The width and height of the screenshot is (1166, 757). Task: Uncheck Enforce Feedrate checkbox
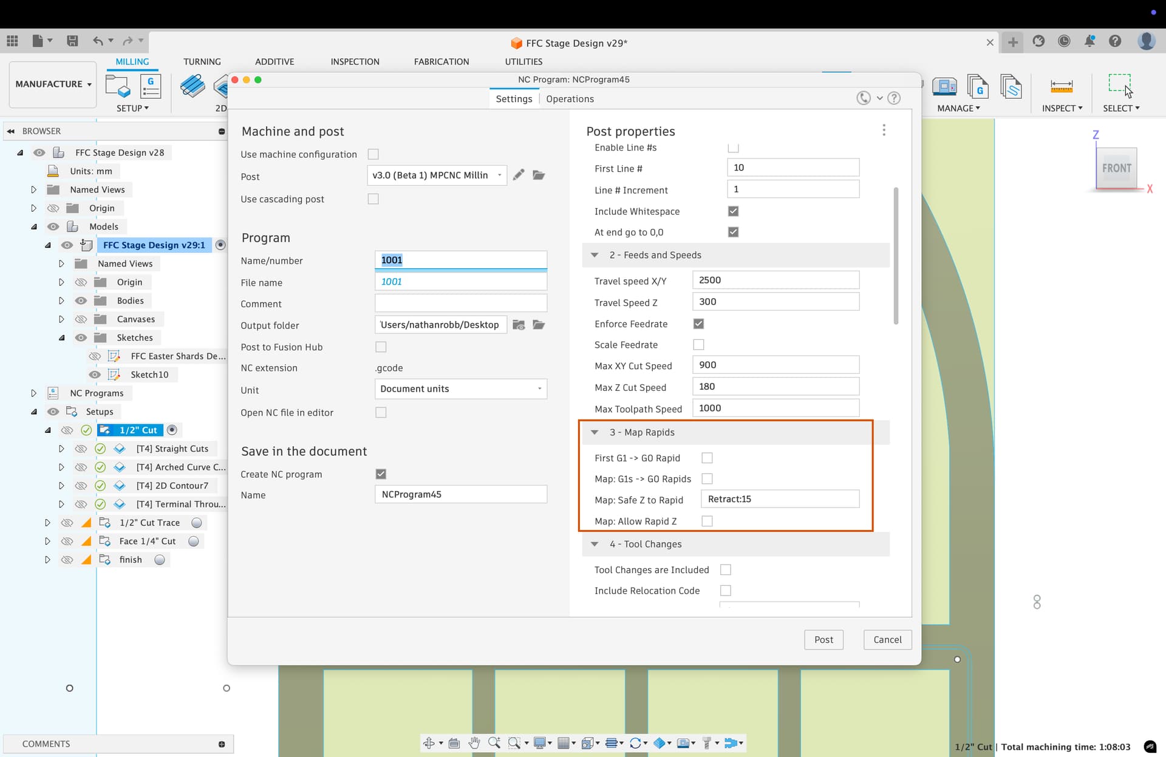click(698, 324)
